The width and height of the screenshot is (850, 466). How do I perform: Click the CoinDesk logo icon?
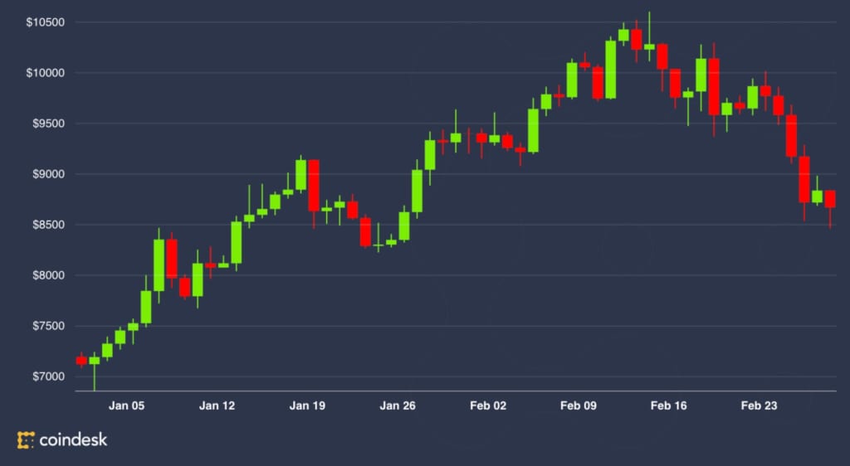(x=26, y=440)
